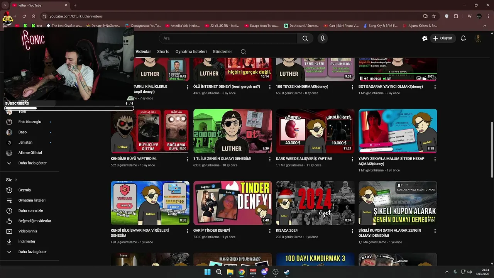Go to browser home page

pyautogui.click(x=34, y=16)
